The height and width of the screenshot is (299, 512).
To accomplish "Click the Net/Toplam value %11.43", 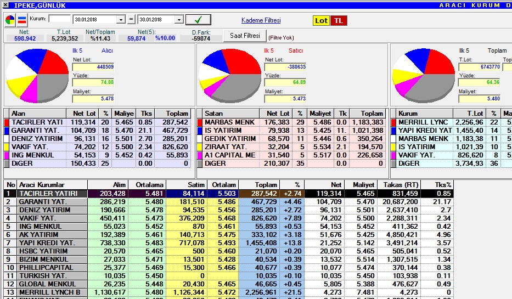I will click(x=100, y=38).
